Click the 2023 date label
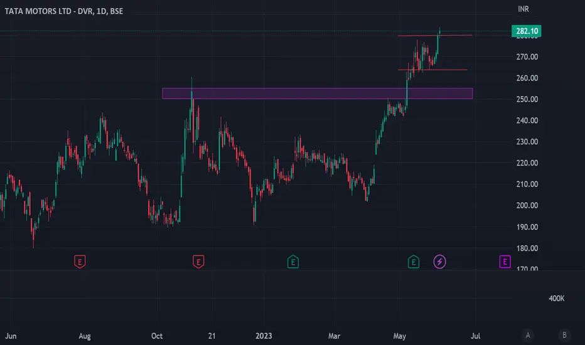The image size is (585, 345). (264, 336)
